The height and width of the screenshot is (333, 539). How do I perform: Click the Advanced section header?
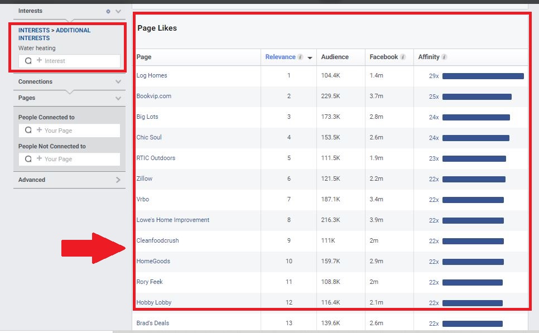pyautogui.click(x=32, y=180)
